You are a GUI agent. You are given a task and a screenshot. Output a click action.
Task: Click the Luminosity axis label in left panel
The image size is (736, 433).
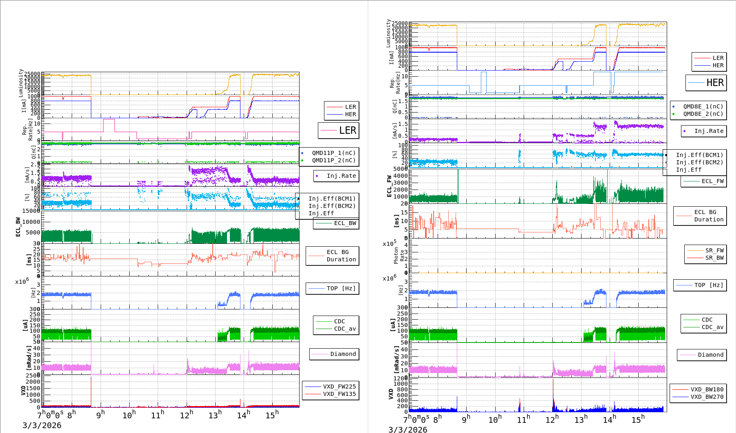[21, 83]
